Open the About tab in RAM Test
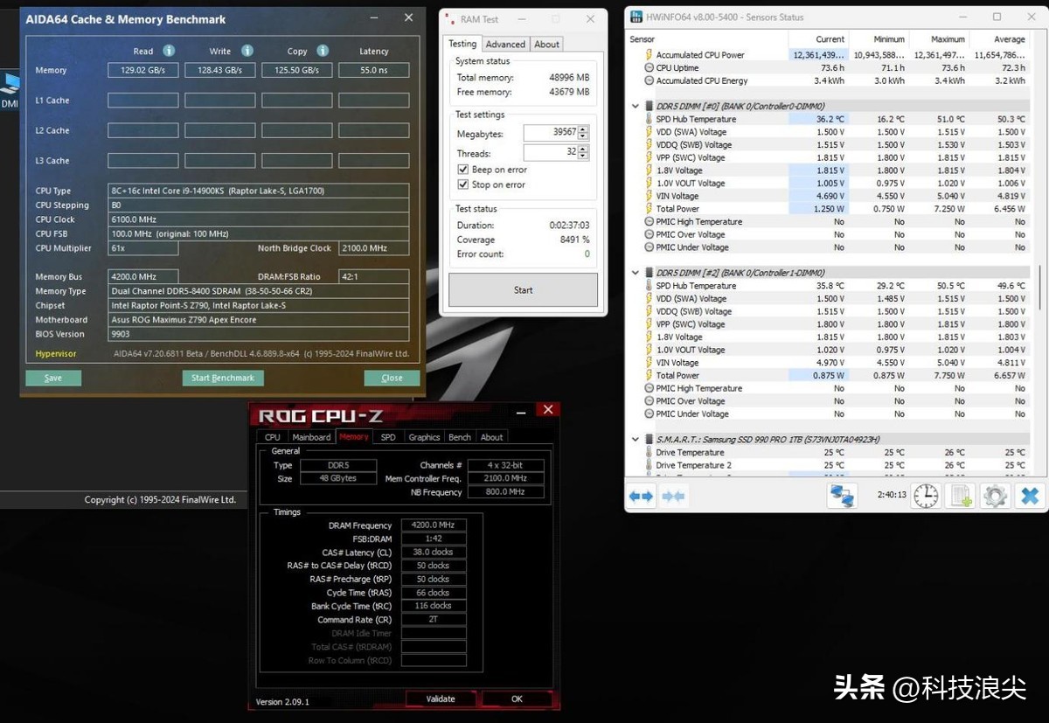1049x723 pixels. point(547,45)
